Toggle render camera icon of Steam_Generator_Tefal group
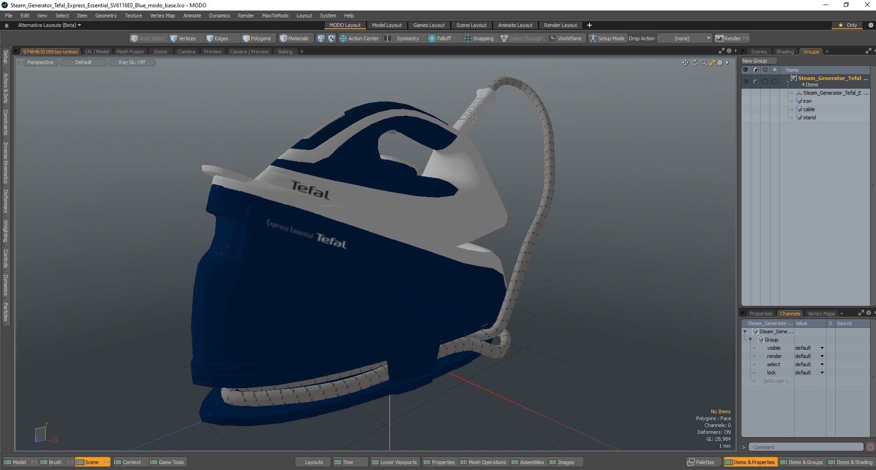This screenshot has width=876, height=470. click(755, 81)
